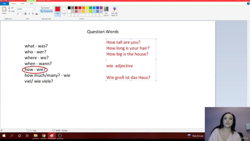Pick the indigo color swatch
This screenshot has height=141, width=250.
[x=98, y=8]
